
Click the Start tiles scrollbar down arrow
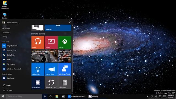click(72, 93)
